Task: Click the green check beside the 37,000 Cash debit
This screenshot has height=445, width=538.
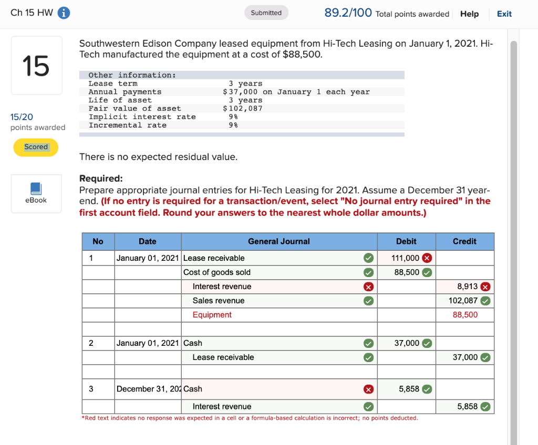Action: [x=427, y=343]
